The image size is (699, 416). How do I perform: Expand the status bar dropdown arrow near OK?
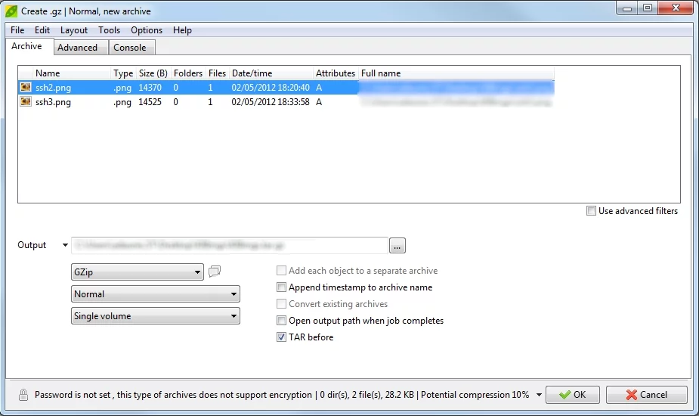tap(539, 395)
